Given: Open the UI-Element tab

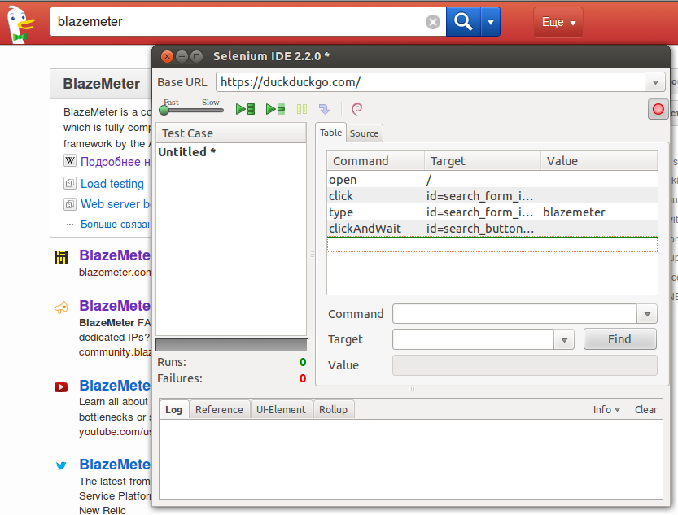Looking at the screenshot, I should point(281,409).
